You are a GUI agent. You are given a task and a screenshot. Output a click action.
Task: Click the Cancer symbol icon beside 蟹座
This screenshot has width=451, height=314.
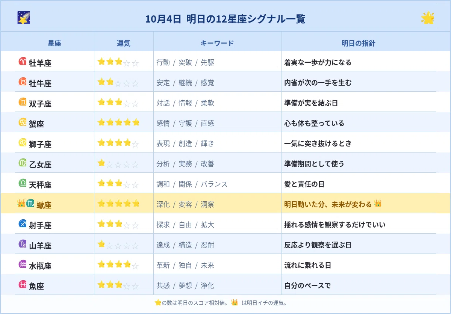23,122
